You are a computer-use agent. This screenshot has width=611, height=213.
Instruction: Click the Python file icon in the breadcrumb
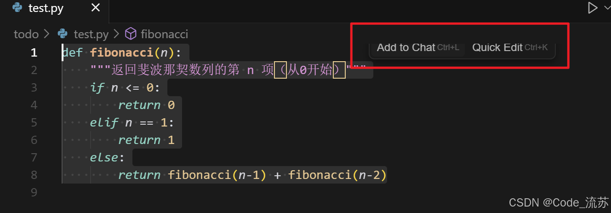pyautogui.click(x=63, y=34)
